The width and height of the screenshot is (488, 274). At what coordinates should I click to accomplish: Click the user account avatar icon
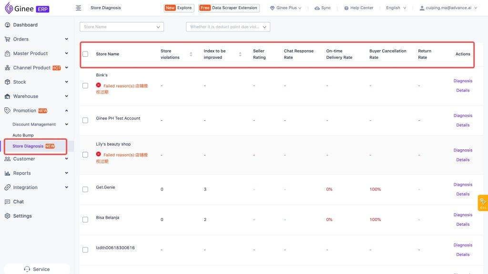pos(422,8)
